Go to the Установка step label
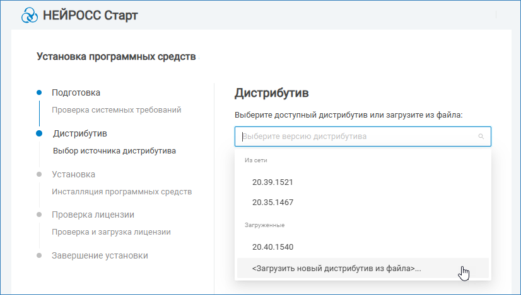Image resolution: width=521 pixels, height=295 pixels. [x=73, y=174]
